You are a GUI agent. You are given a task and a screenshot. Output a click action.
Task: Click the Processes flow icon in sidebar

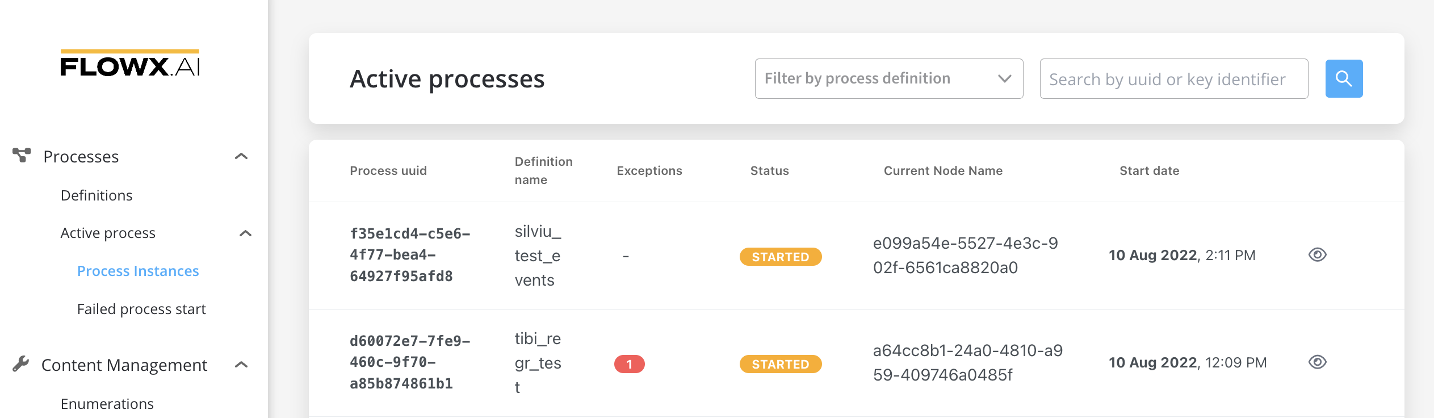click(22, 155)
